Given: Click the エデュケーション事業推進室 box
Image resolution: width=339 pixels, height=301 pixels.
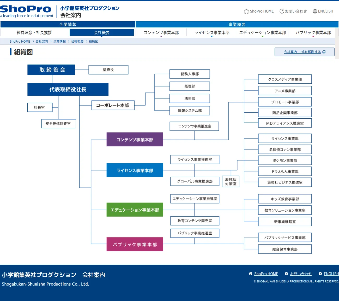Looking at the screenshot, I should pos(195,199).
